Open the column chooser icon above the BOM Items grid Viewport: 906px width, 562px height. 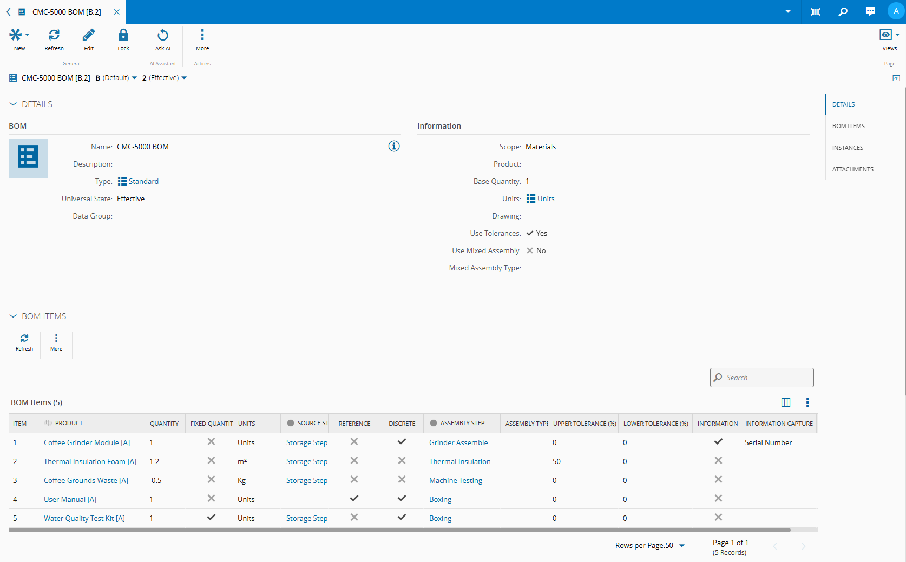[x=786, y=402]
